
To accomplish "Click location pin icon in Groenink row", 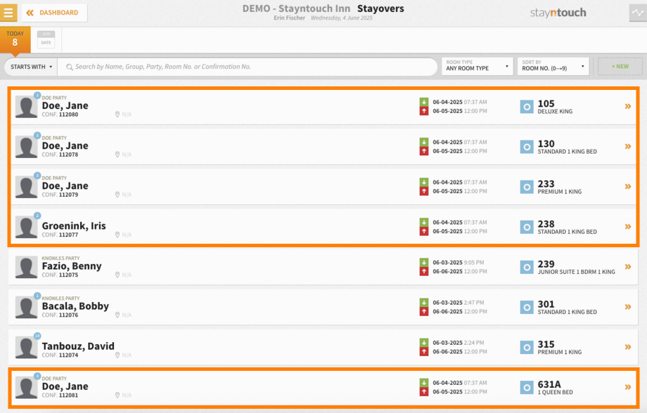I will coord(117,235).
